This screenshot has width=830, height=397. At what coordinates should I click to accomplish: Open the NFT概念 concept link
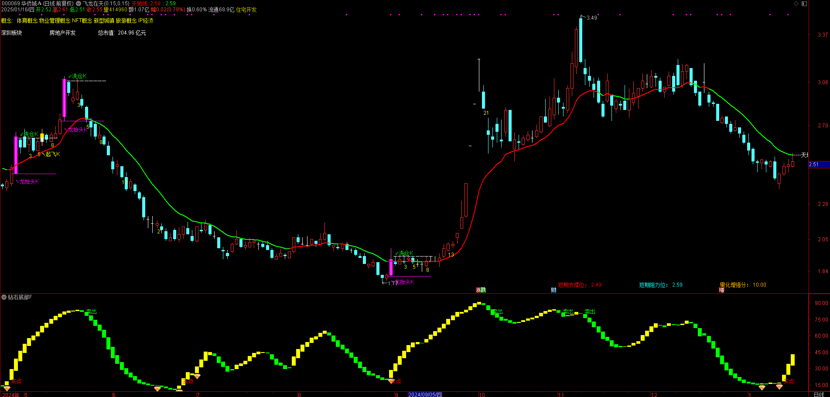(x=82, y=21)
